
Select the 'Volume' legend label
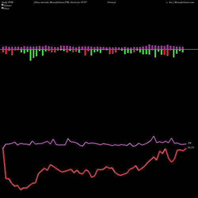tap(8, 6)
